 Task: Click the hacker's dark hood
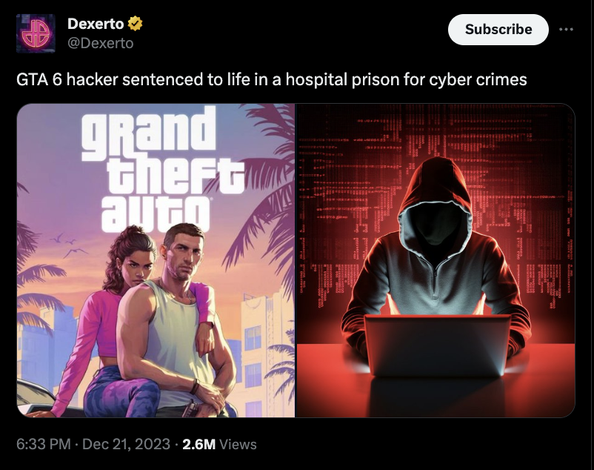436,205
